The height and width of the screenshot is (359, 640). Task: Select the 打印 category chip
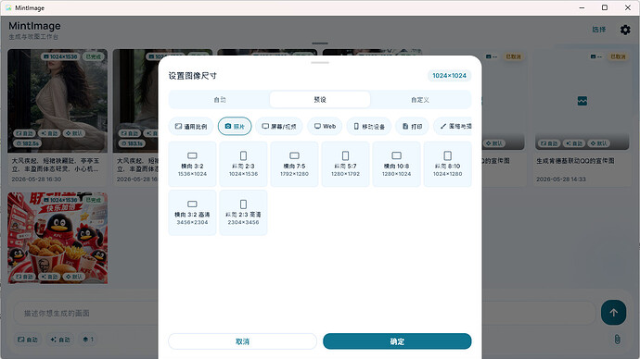pyautogui.click(x=412, y=127)
